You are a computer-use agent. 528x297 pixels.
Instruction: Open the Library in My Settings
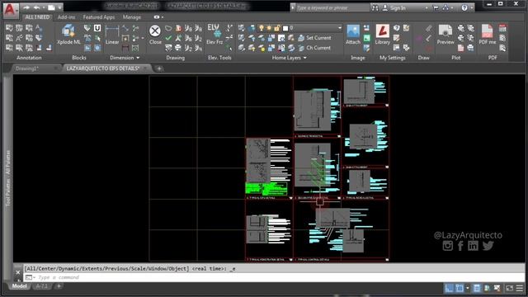coord(383,35)
